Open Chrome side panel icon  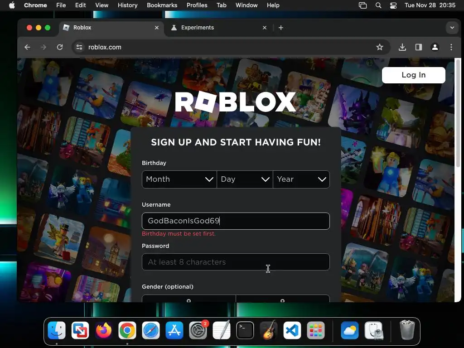tap(418, 47)
